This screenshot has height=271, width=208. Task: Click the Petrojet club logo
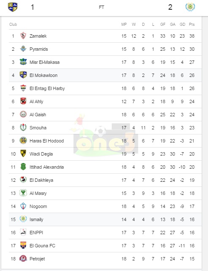tap(23, 259)
